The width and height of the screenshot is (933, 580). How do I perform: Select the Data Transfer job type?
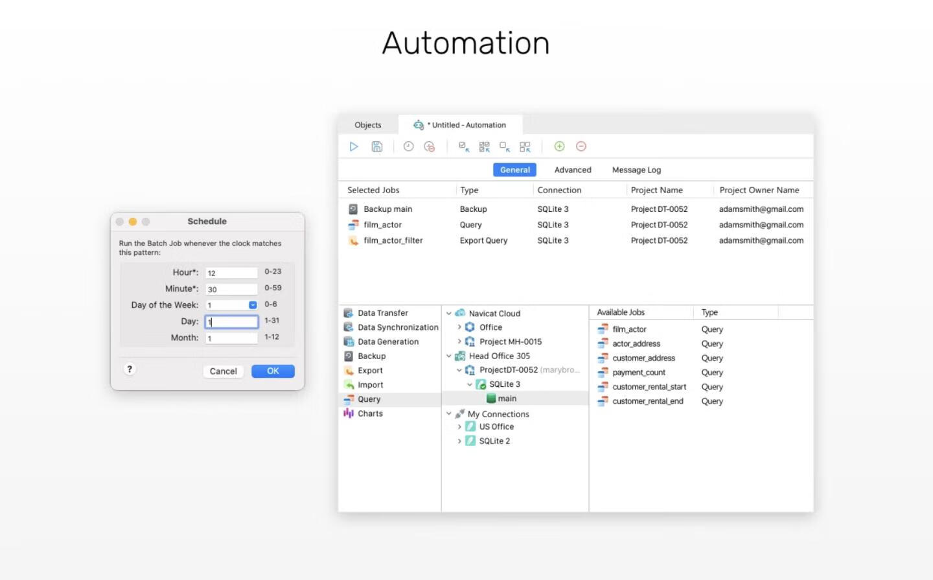389,313
